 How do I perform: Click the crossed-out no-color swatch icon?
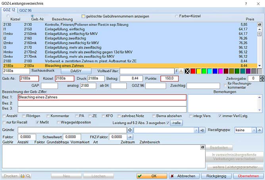point(187,71)
